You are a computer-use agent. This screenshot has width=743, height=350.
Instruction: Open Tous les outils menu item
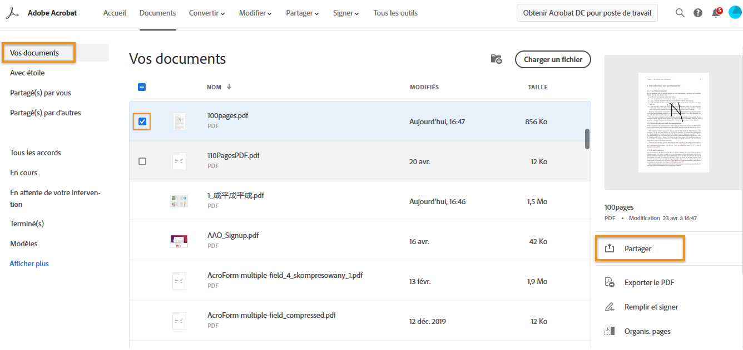(395, 13)
